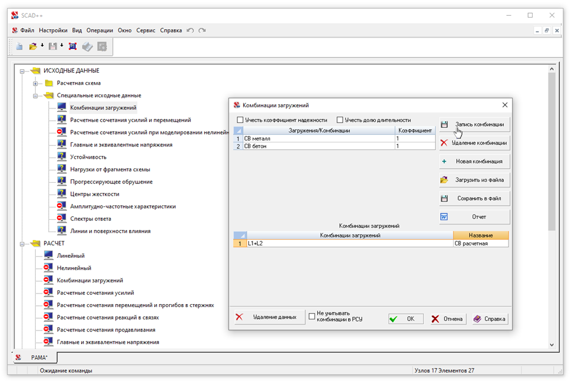Click the New file toolbar icon
Viewport: 572px width, 382px height.
coord(19,46)
